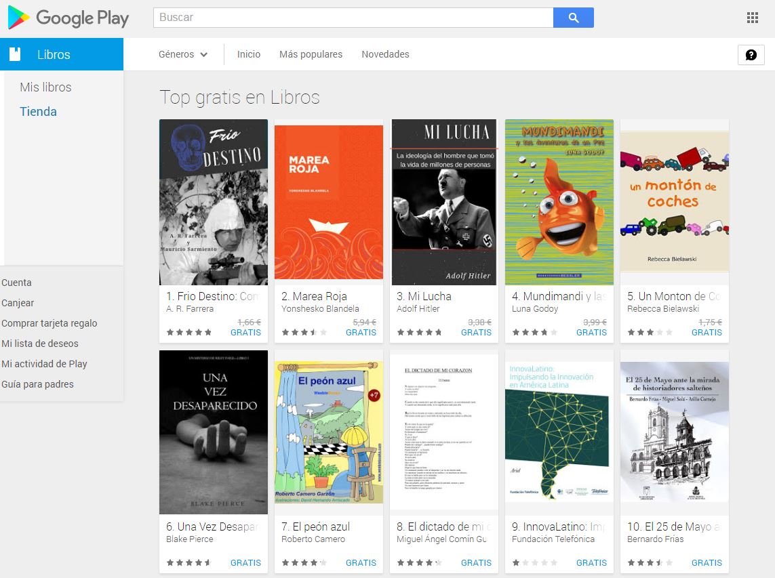Click the Google Play logo
Viewport: 775px width, 578px height.
click(68, 18)
